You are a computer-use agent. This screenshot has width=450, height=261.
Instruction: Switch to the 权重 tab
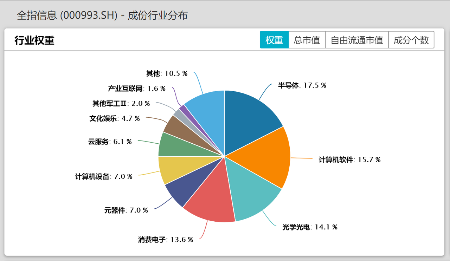point(274,40)
